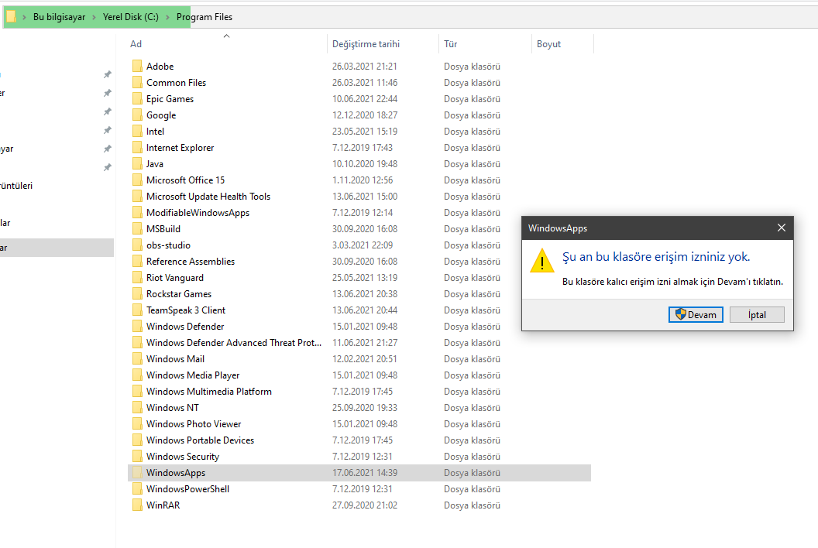This screenshot has height=548, width=818.
Task: Select the Windows Photo Viewer folder name
Action: coord(194,424)
